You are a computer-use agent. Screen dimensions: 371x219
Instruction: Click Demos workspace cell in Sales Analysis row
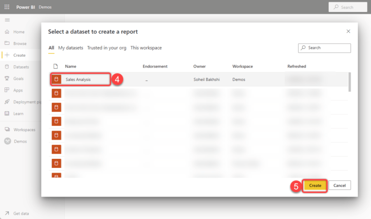pos(239,79)
